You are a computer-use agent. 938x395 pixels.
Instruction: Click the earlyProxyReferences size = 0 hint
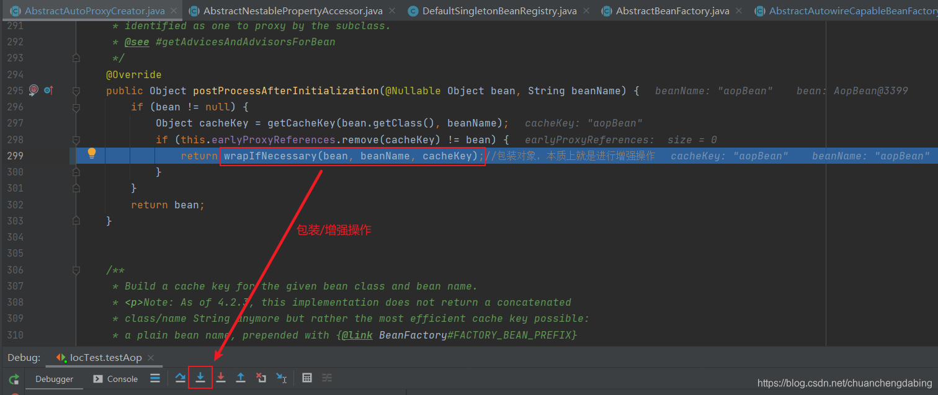click(x=621, y=140)
